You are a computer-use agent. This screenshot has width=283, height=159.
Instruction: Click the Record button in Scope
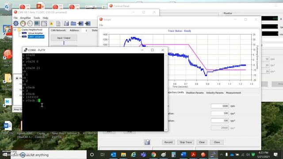point(168,142)
